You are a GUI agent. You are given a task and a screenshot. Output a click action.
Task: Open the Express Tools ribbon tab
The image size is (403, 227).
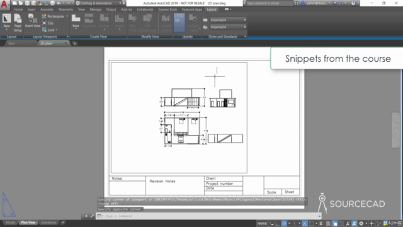[x=167, y=9]
